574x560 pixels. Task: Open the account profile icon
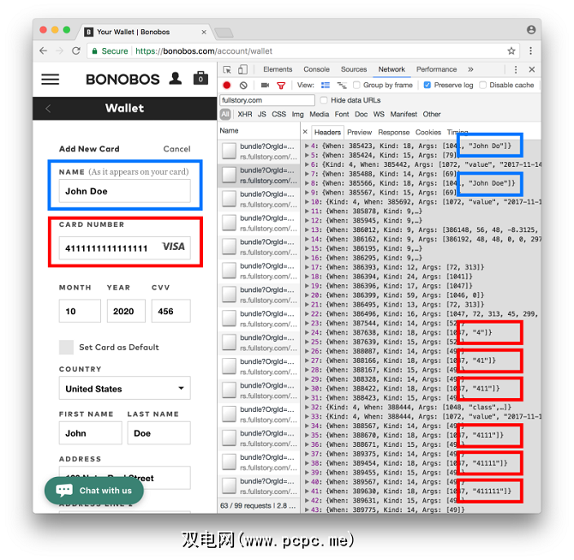pyautogui.click(x=176, y=79)
